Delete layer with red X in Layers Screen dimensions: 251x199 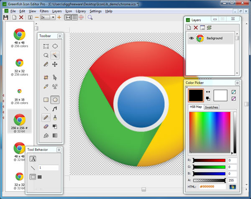coord(195,28)
